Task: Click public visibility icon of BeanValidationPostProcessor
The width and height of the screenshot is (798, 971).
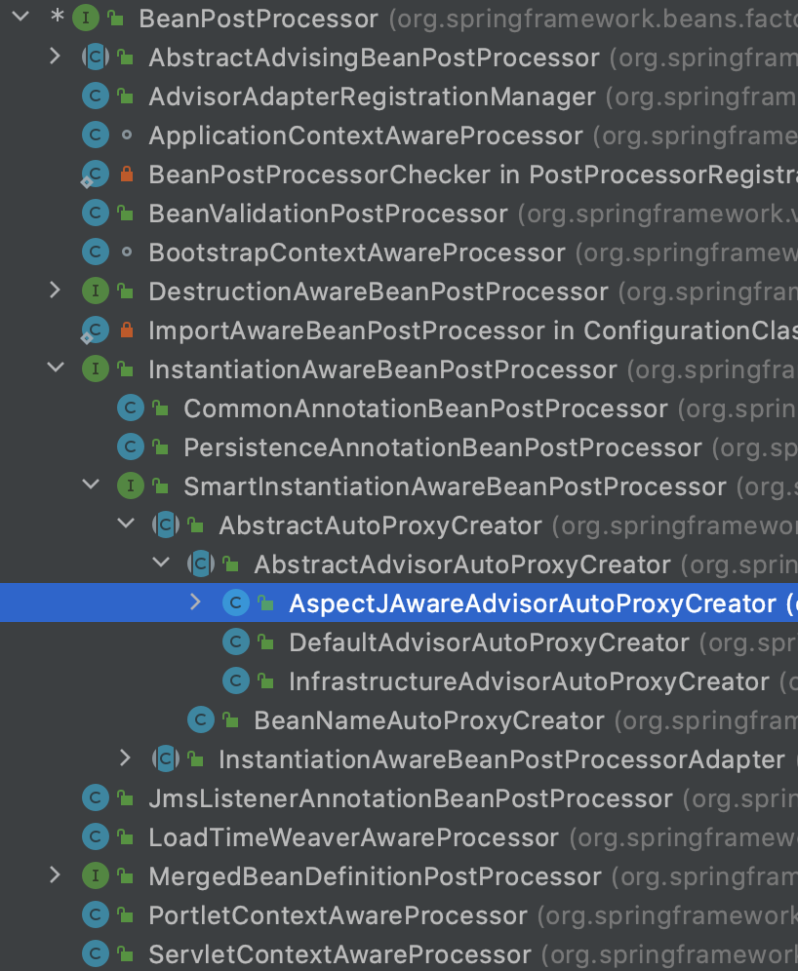Action: [126, 214]
